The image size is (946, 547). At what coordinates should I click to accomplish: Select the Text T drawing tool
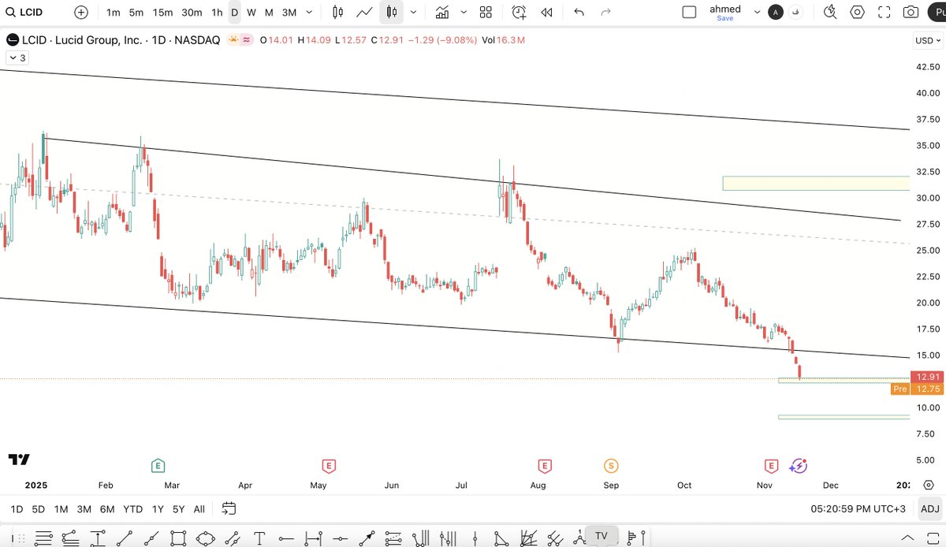tap(259, 538)
